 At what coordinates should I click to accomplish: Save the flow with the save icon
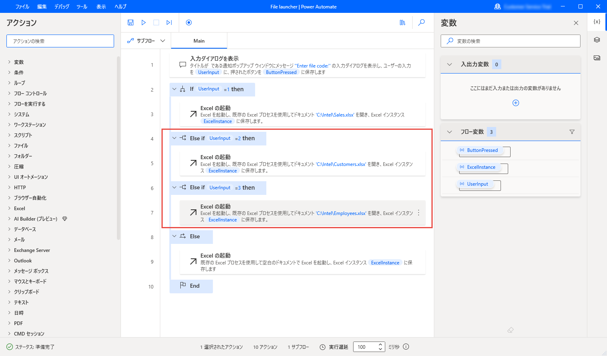tap(131, 23)
